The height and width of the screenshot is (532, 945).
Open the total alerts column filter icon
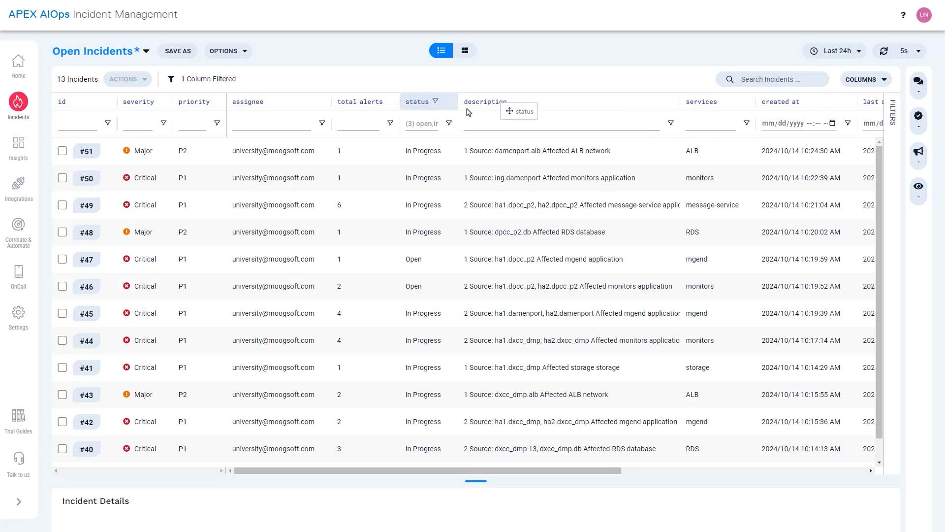coord(390,123)
